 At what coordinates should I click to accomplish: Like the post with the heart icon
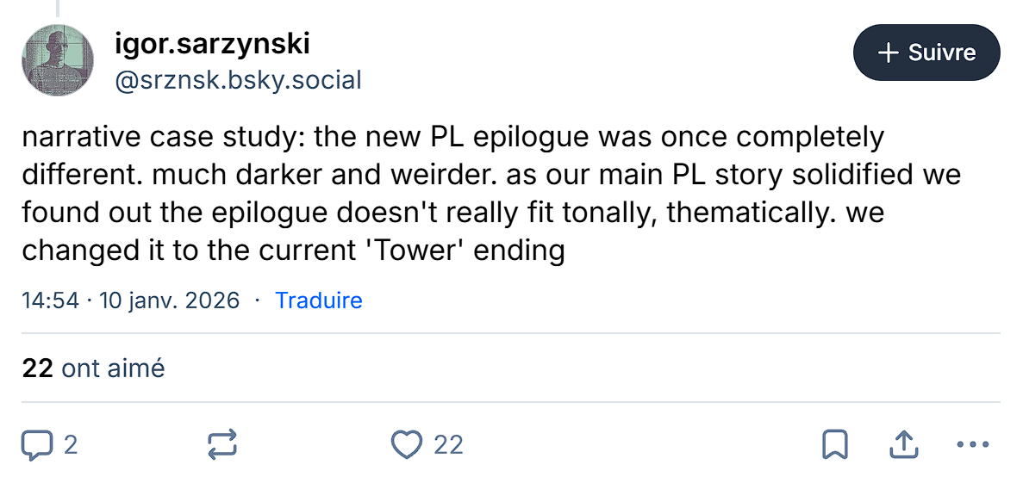pos(406,444)
